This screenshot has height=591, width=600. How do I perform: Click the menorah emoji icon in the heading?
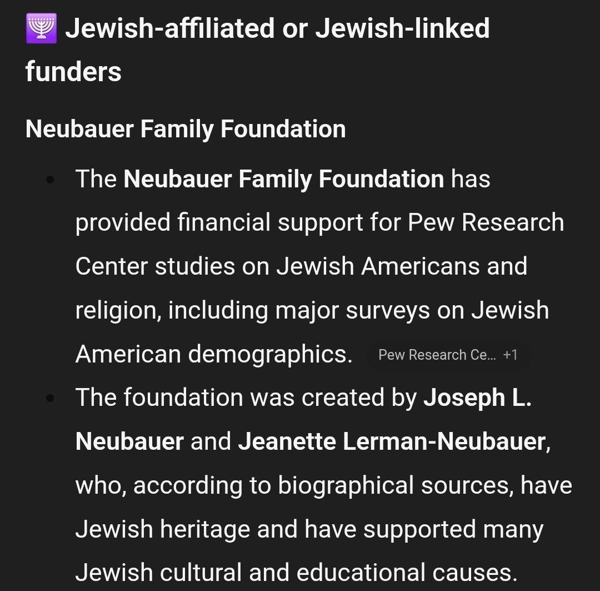(42, 29)
